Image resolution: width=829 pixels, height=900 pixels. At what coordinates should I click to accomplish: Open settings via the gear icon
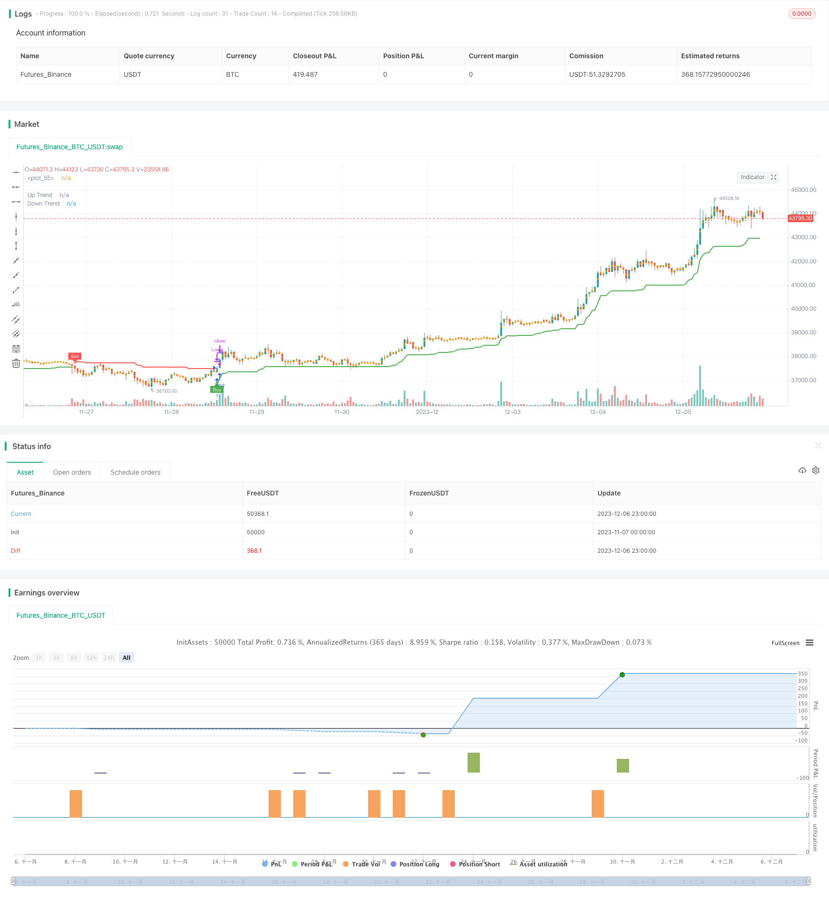[x=815, y=470]
